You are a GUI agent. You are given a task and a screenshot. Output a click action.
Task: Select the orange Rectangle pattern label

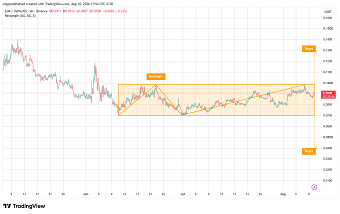[156, 76]
